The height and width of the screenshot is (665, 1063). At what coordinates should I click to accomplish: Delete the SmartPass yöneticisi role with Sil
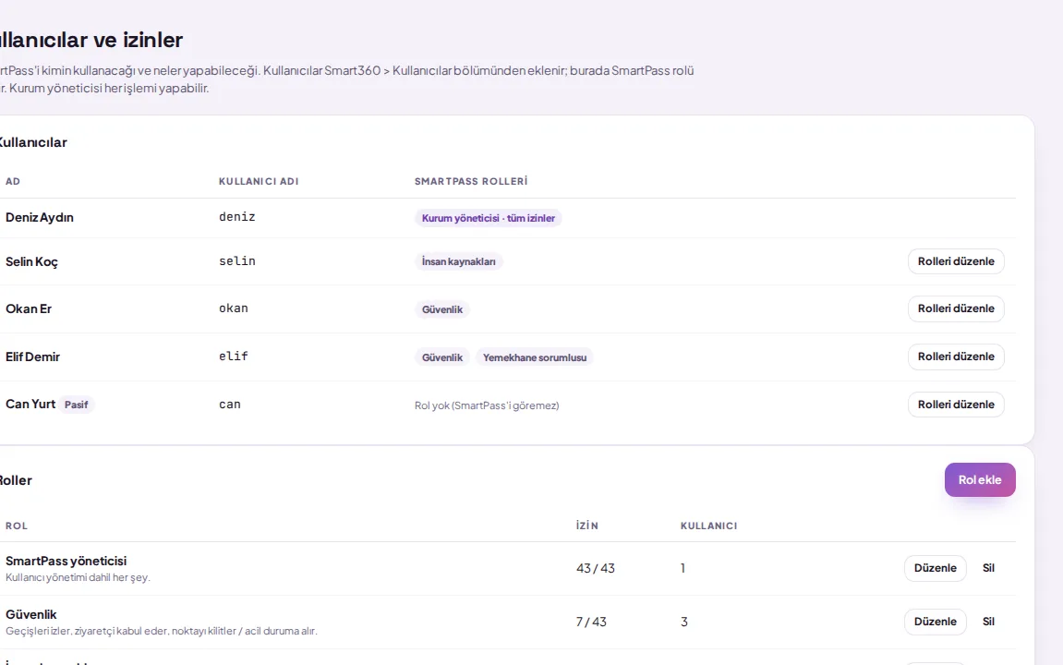[988, 568]
